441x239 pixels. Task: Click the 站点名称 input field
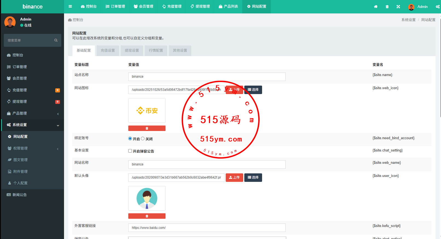(x=207, y=77)
